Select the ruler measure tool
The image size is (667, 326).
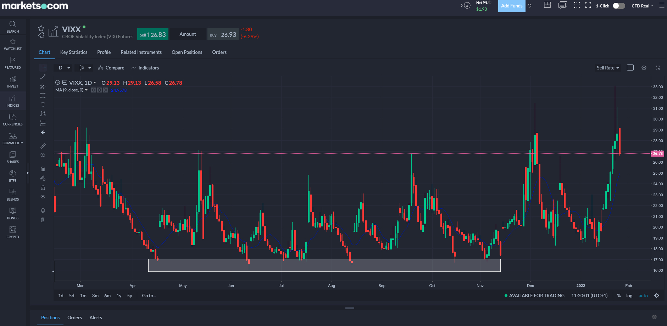point(43,146)
